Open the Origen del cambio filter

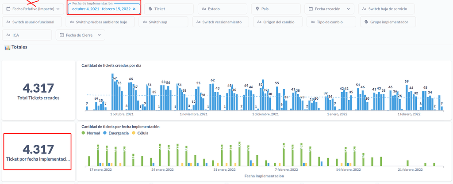[278, 22]
